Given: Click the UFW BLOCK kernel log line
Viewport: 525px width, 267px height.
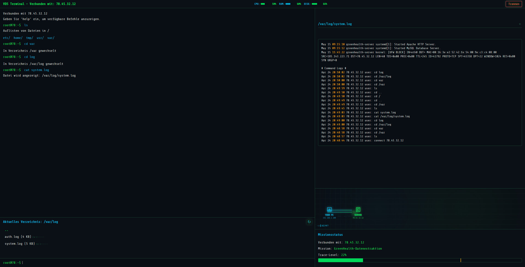Looking at the screenshot, I should (418, 56).
